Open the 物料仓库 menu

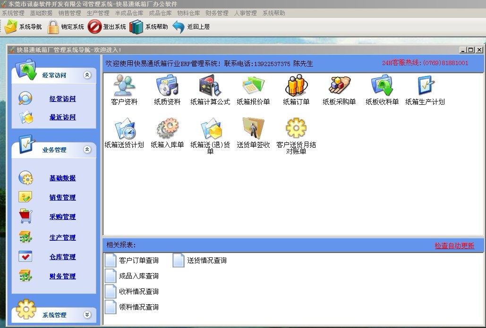click(x=189, y=13)
